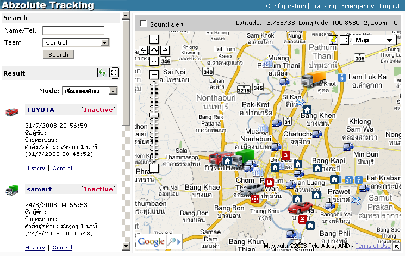This screenshot has height=256, width=405.
Task: Click the red number 3 marker near Din Daeng
Action: (x=285, y=155)
